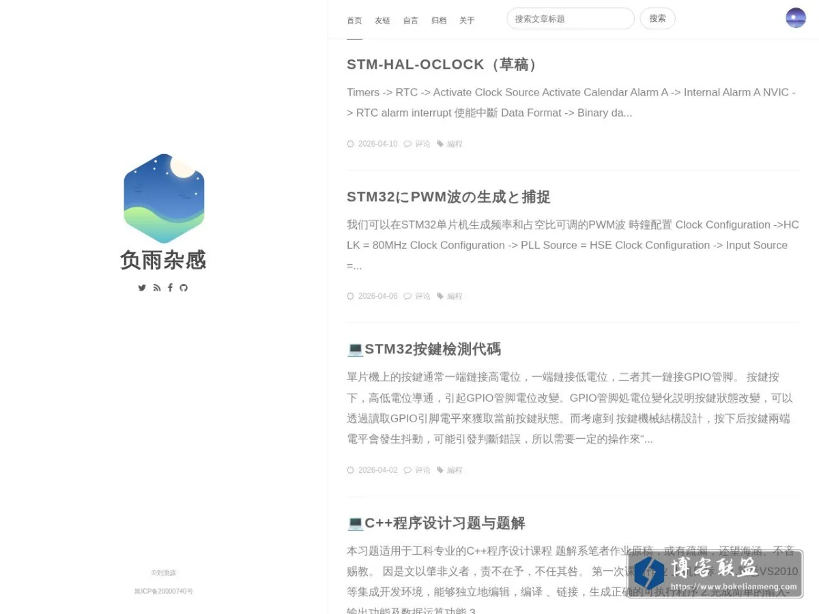Click comment bubble icon on STM-HAL-OCLOCK post
This screenshot has width=819, height=614.
pyautogui.click(x=407, y=144)
